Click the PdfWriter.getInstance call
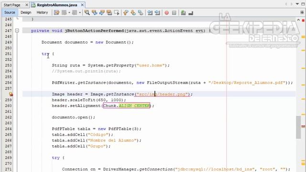Image resolution: width=306 pixels, height=172 pixels. click(79, 83)
